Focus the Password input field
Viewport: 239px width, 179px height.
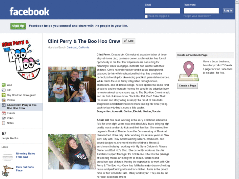coord(201,11)
